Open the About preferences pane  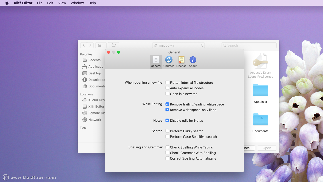(193, 62)
